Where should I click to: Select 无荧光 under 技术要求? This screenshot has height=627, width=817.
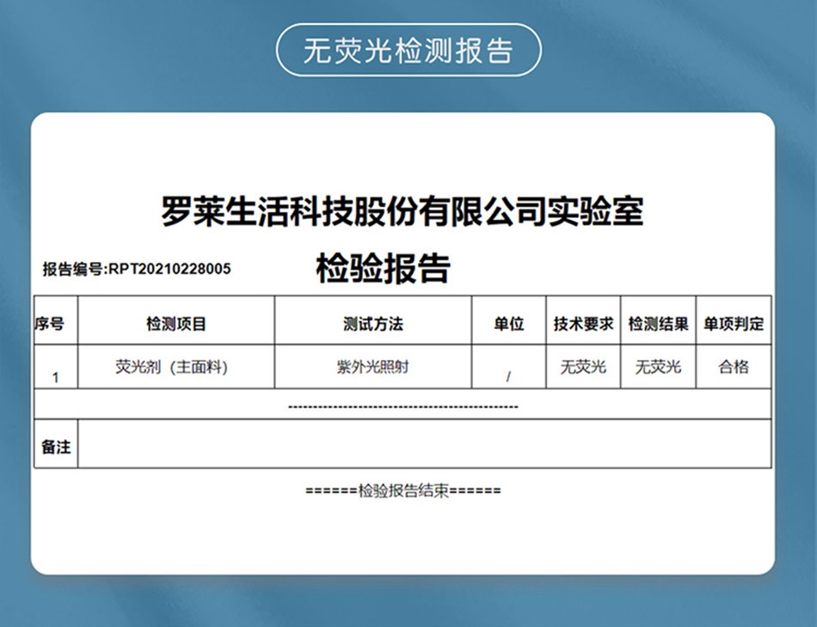(x=583, y=367)
